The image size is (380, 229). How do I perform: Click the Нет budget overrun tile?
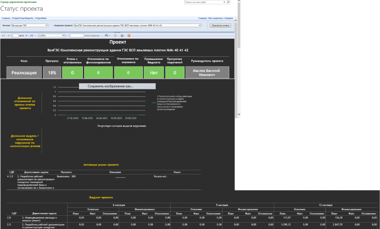(154, 73)
